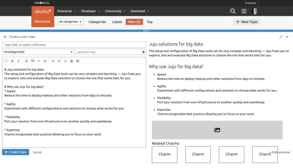
Task: Switch to the Top tab
Action: tap(149, 22)
